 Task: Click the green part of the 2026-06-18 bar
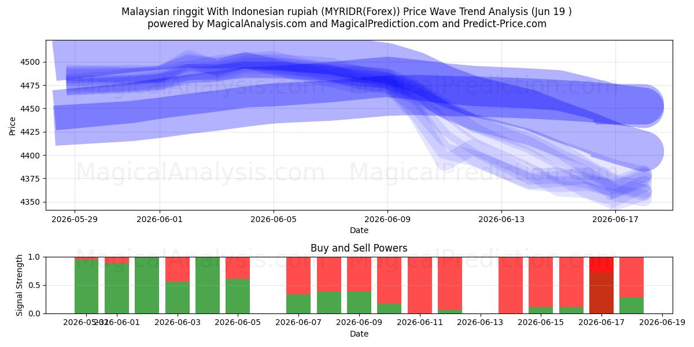[632, 305]
